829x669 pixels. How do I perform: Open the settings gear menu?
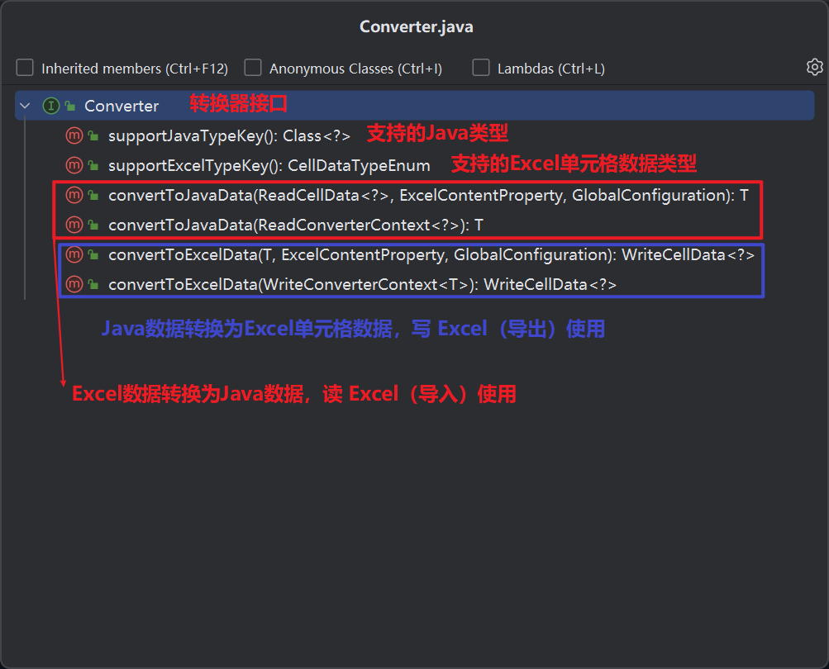(x=814, y=67)
